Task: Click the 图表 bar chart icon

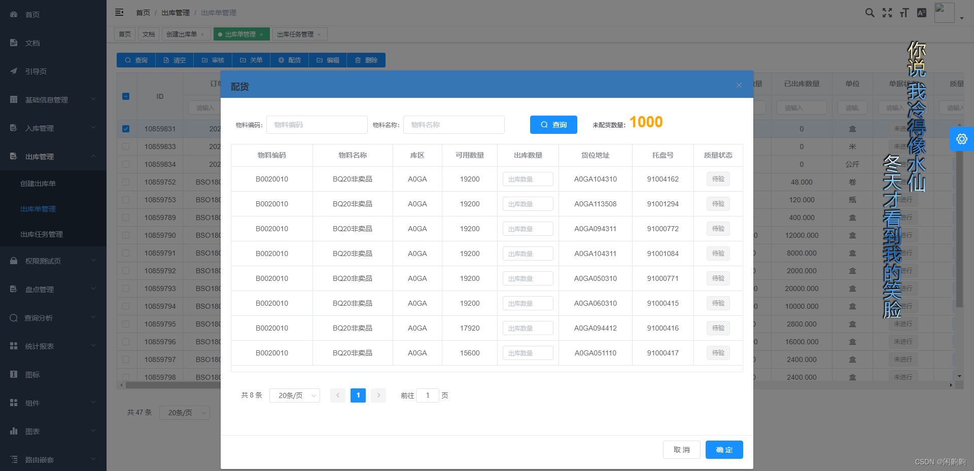Action: coord(14,431)
